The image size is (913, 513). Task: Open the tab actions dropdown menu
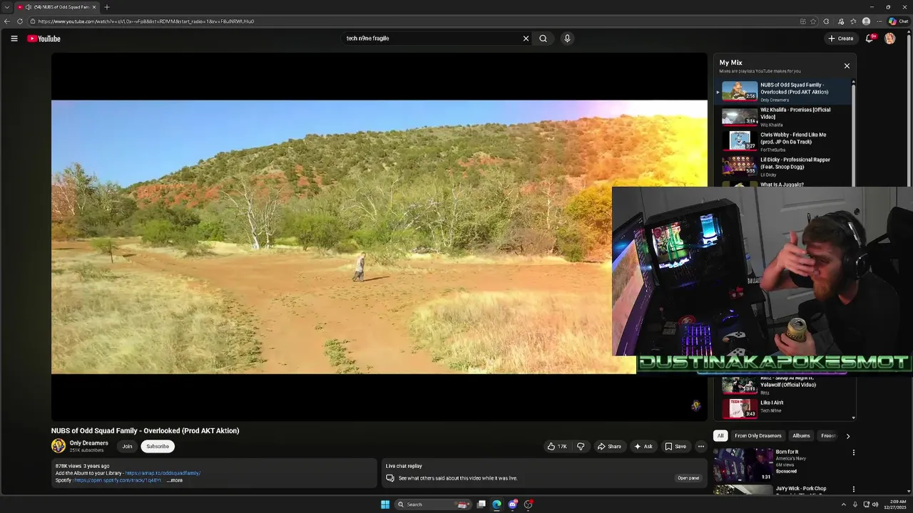point(6,7)
